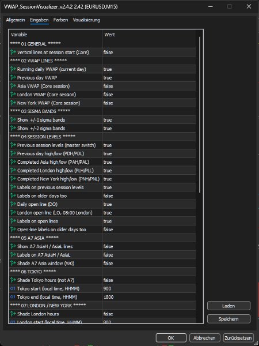Select the '**** 04 SESSION LEVELS *****' row
259x346 pixels.
point(102,137)
